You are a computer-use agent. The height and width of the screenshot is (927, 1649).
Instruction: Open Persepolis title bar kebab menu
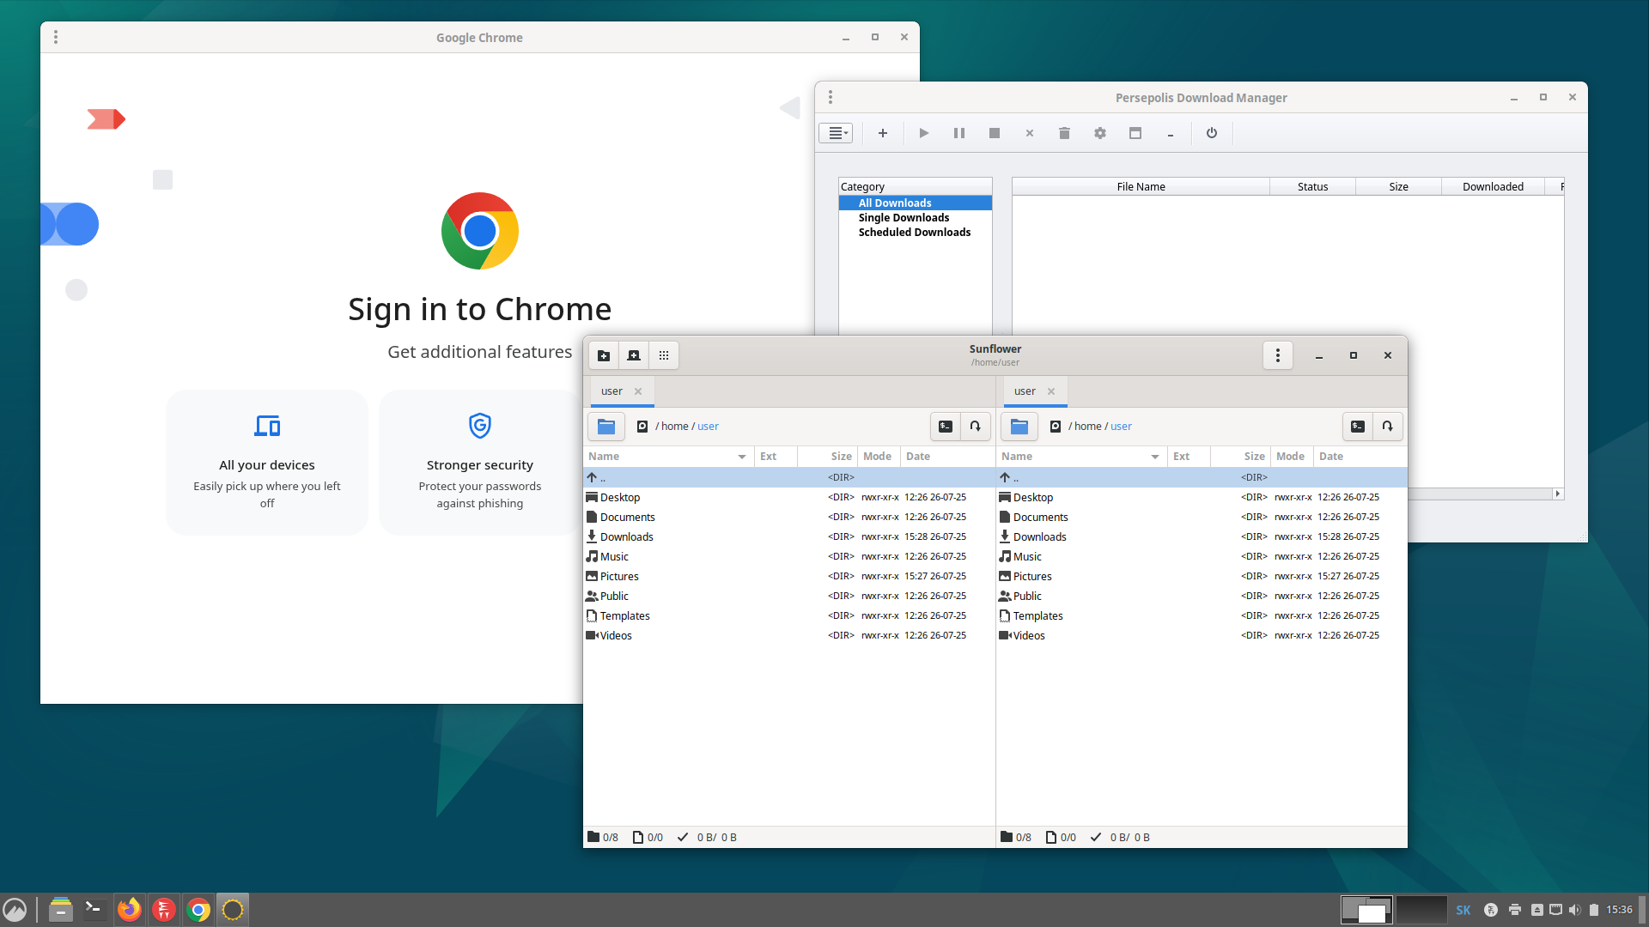[x=831, y=97]
